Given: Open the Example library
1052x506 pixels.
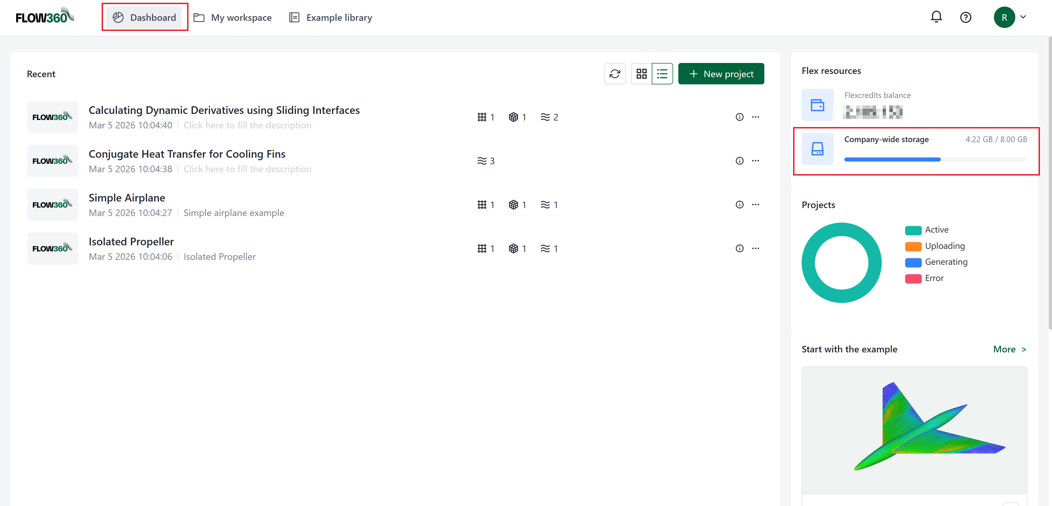Looking at the screenshot, I should tap(330, 17).
